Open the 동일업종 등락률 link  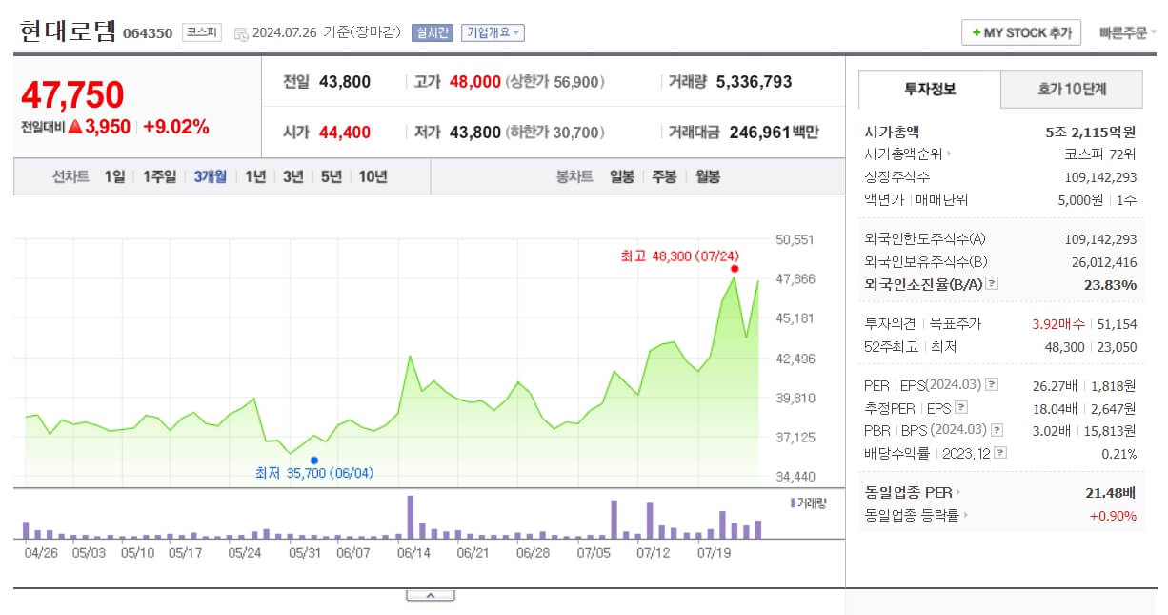[916, 516]
